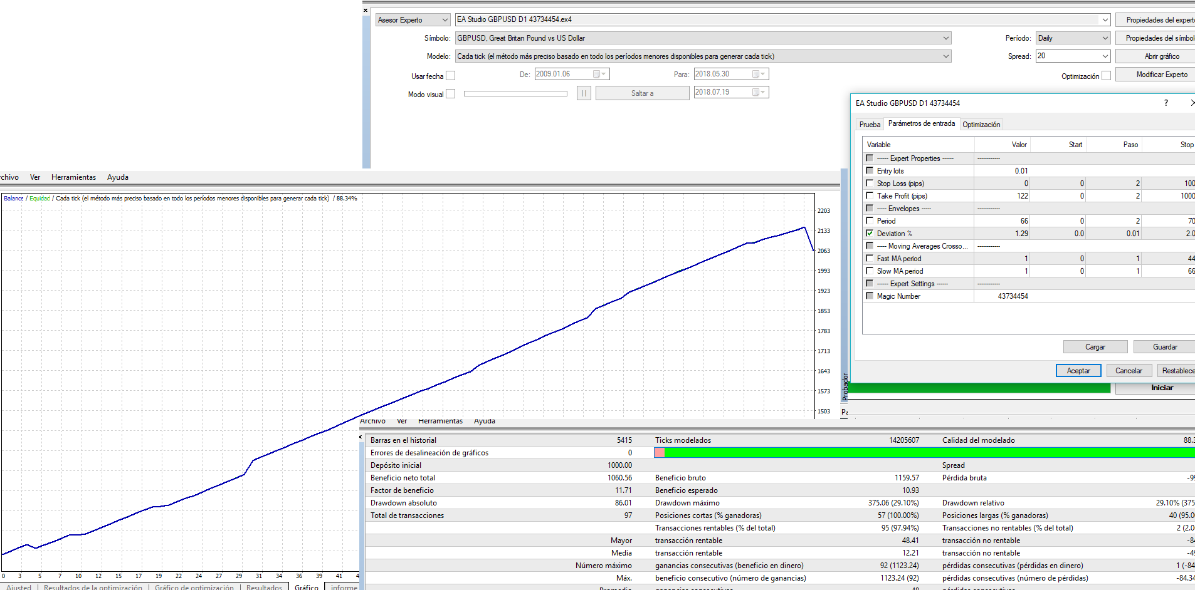Image resolution: width=1195 pixels, height=590 pixels.
Task: Switch to the Prueba tab
Action: 870,125
